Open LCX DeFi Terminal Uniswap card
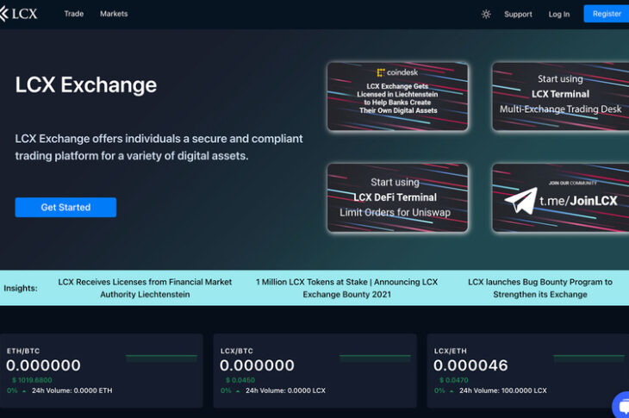 tap(397, 197)
